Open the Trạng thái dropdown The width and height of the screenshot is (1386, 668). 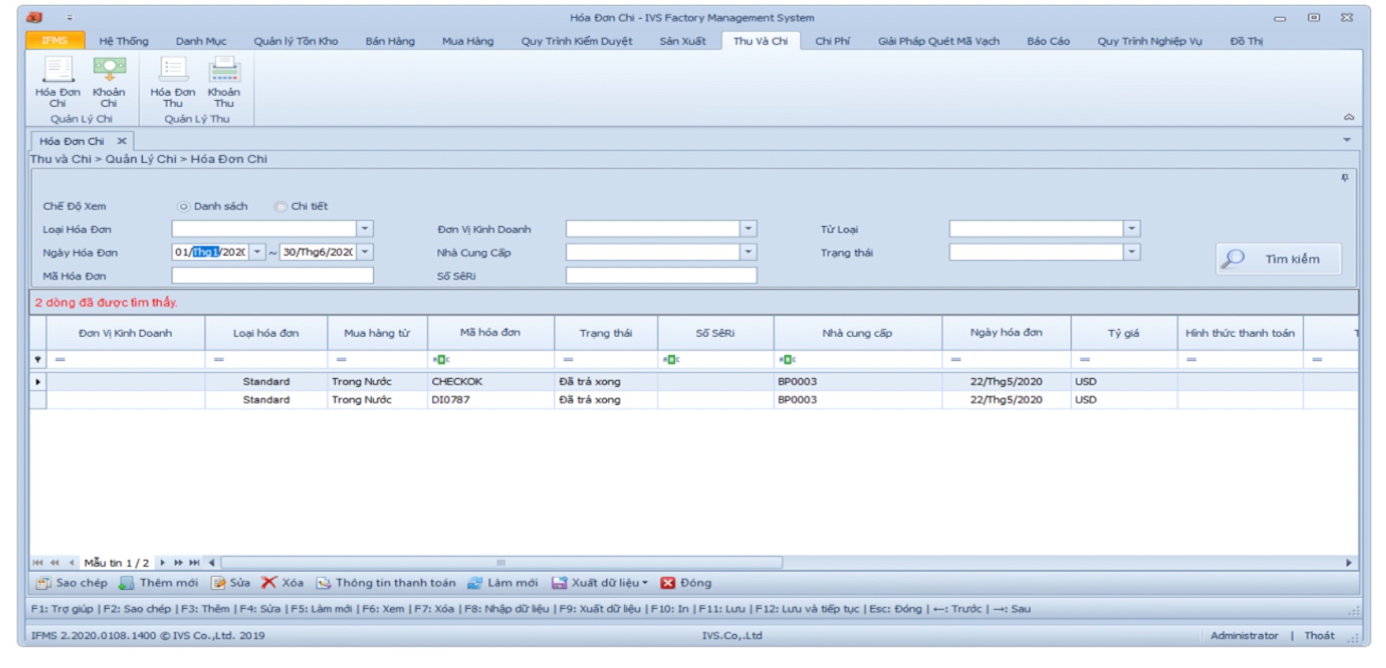[x=1132, y=252]
